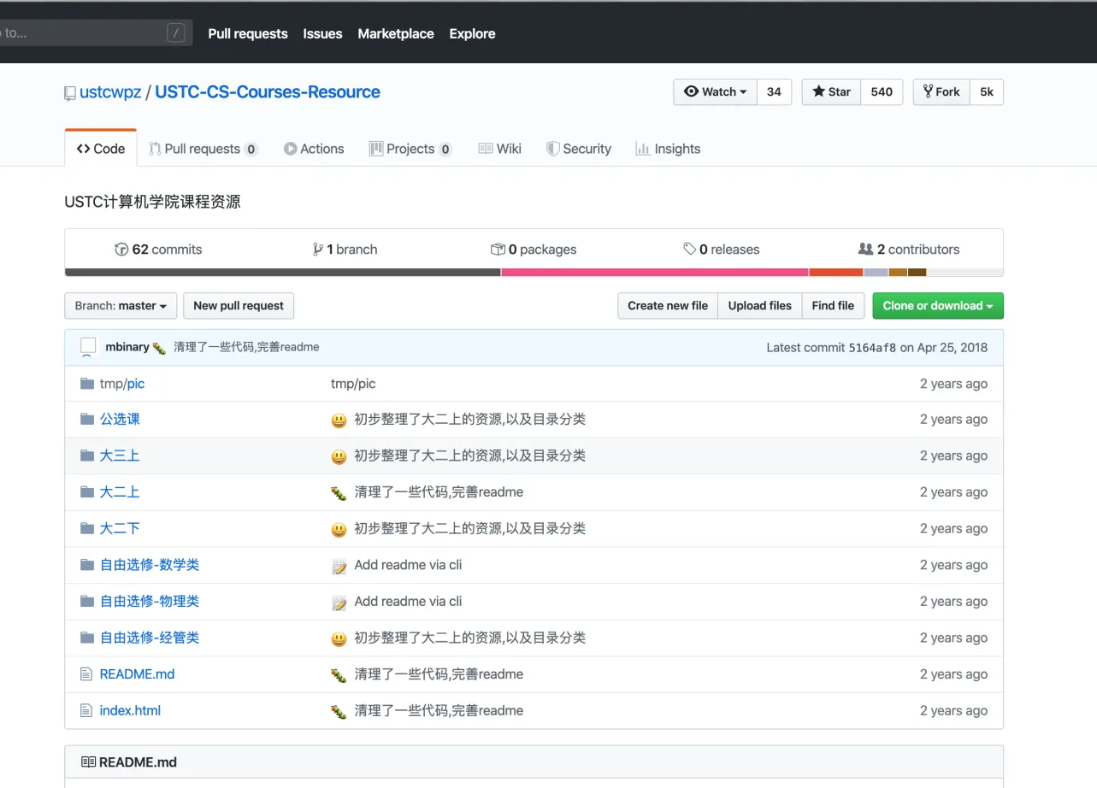1097x788 pixels.
Task: Click the mbinary avatar in latest commit row
Action: (88, 347)
